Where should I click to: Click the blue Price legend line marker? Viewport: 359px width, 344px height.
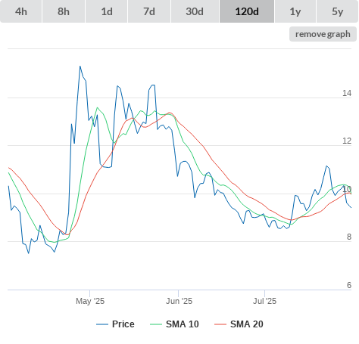click(102, 324)
